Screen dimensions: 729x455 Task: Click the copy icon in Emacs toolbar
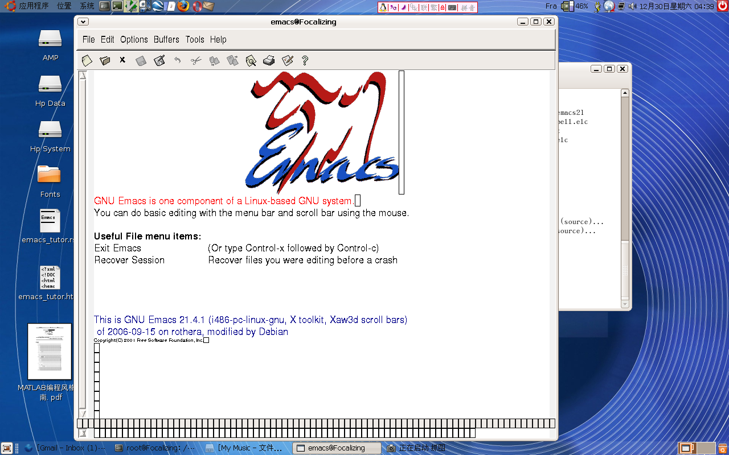pos(214,60)
